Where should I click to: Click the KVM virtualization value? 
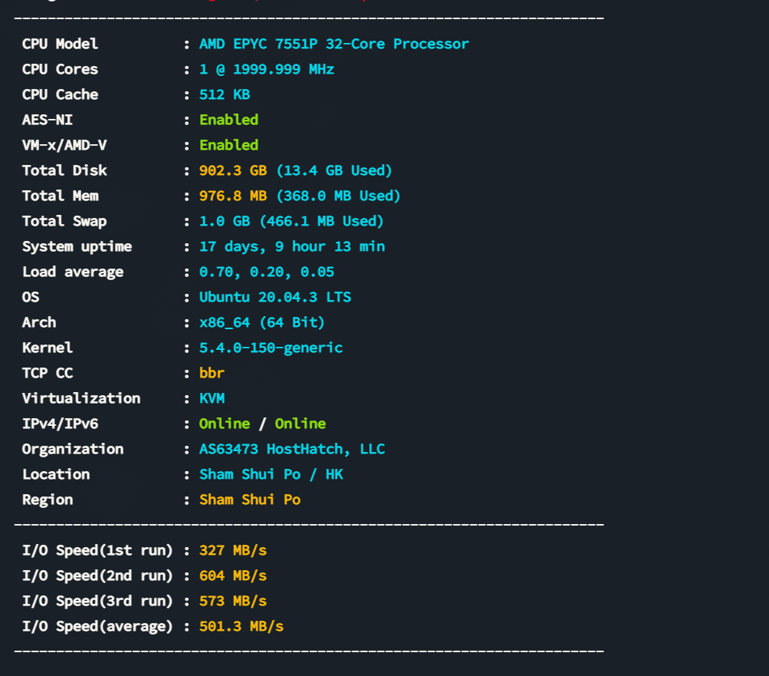point(212,398)
